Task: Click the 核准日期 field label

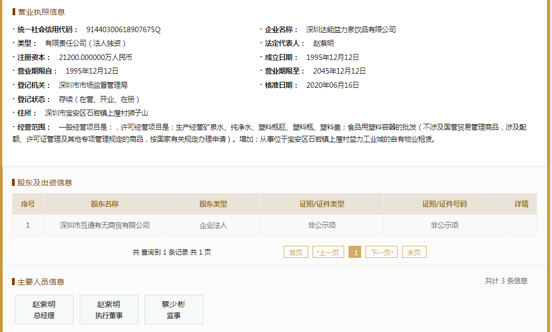Action: point(281,85)
